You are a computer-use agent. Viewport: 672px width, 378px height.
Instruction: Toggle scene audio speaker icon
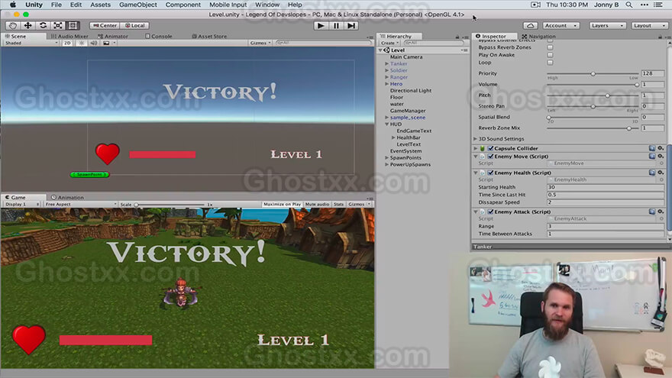click(93, 43)
